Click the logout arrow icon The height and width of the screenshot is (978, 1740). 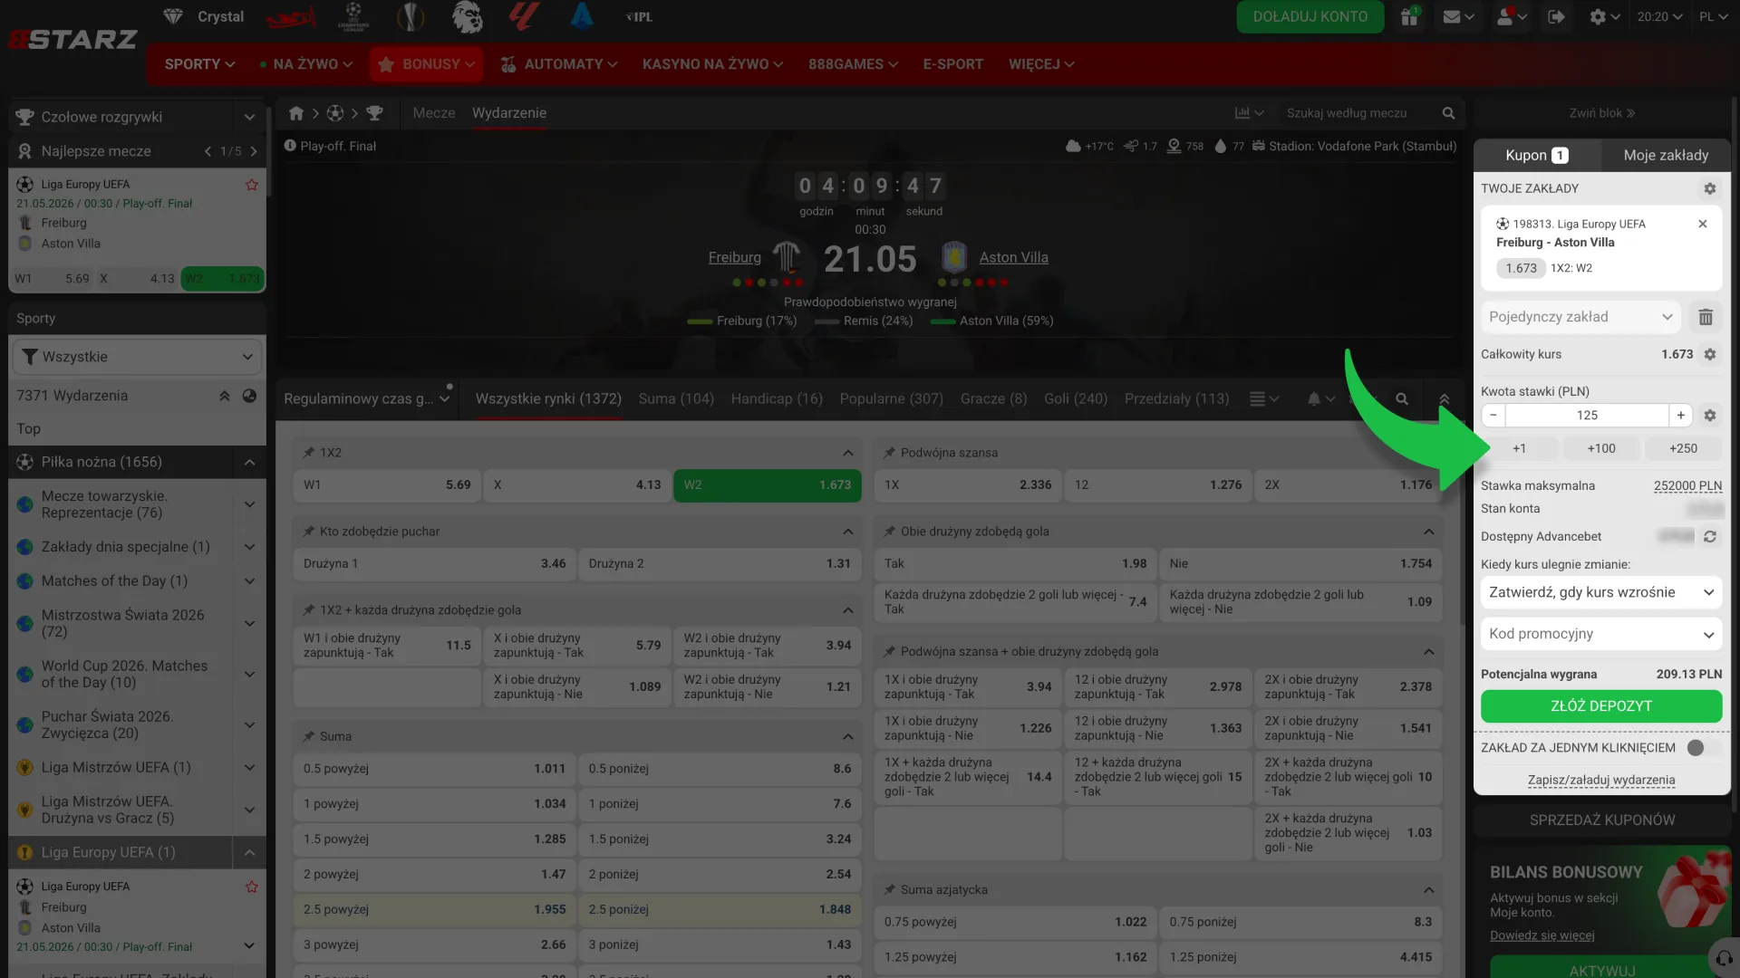[x=1556, y=16]
